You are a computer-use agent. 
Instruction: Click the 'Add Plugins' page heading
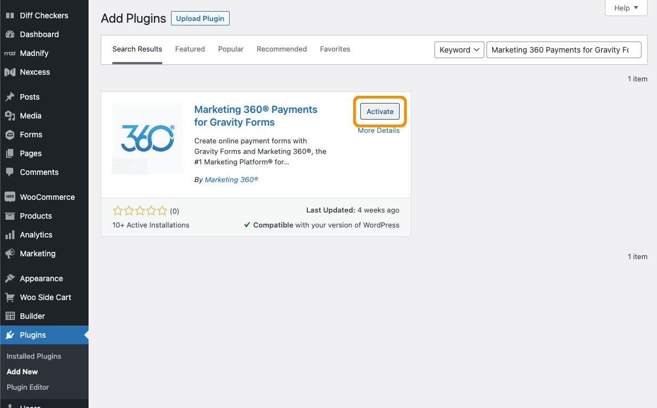click(x=133, y=18)
